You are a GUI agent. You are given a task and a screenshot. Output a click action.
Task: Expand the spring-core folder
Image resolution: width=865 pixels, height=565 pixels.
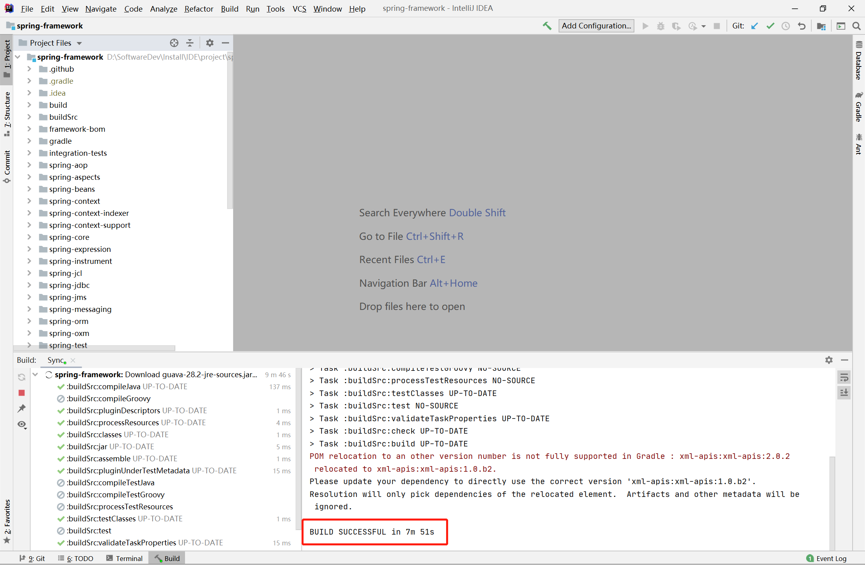pos(29,237)
